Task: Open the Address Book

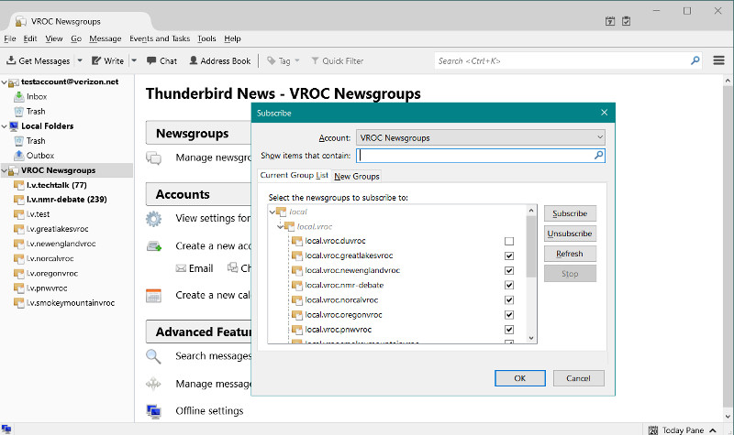Action: 220,60
